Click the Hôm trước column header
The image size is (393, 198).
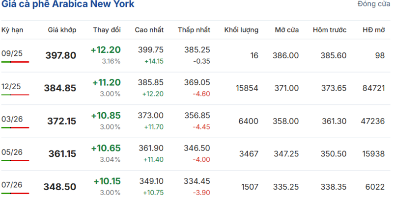(x=330, y=30)
